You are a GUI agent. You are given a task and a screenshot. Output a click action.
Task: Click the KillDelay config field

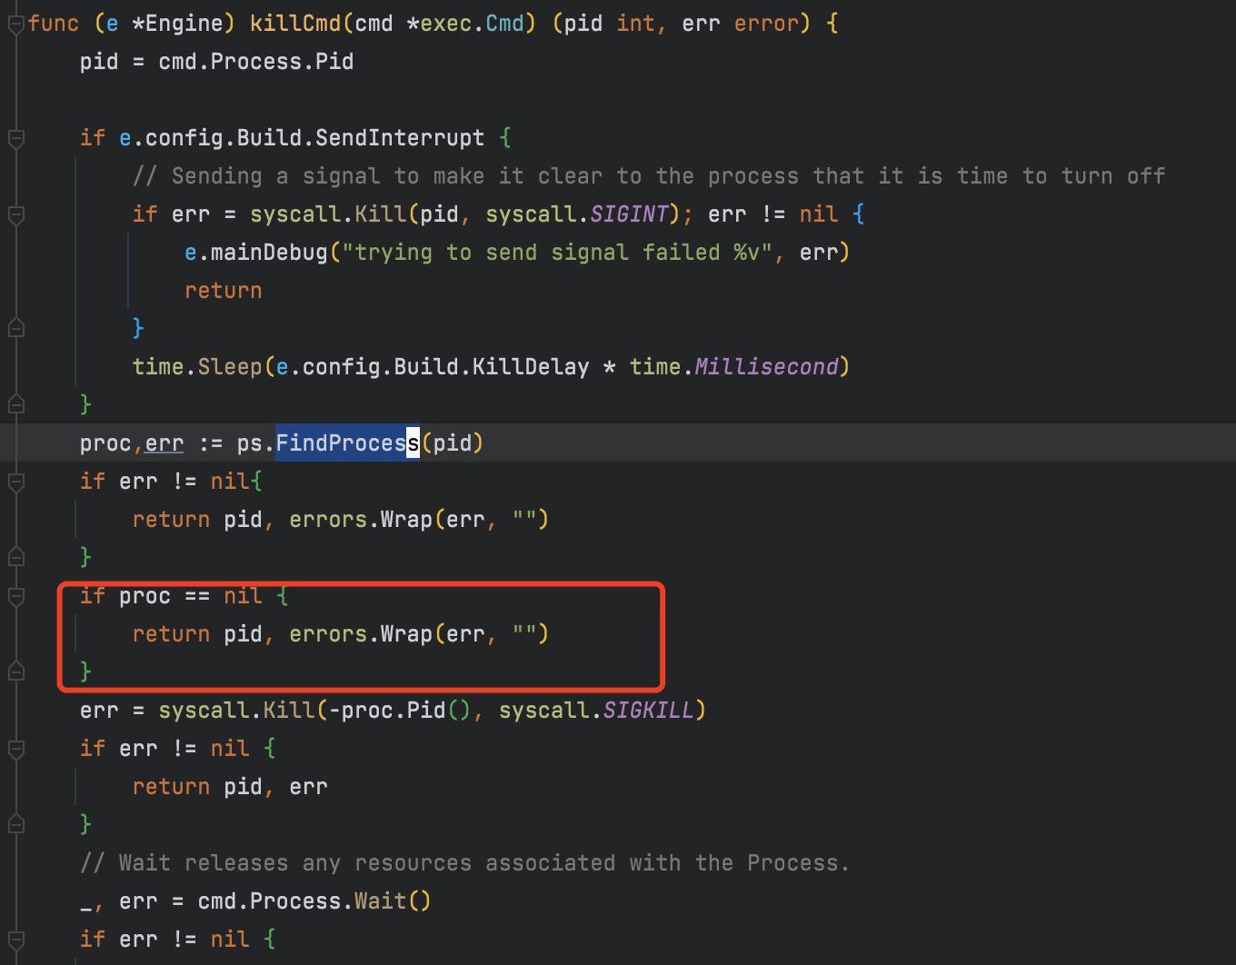click(531, 367)
